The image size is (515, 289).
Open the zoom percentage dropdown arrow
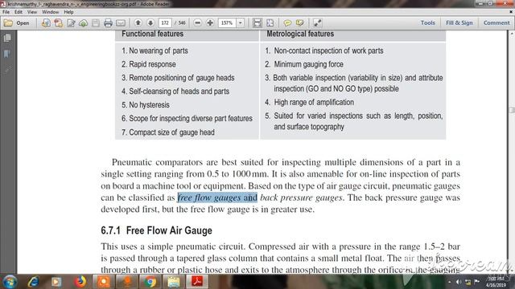[x=241, y=23]
